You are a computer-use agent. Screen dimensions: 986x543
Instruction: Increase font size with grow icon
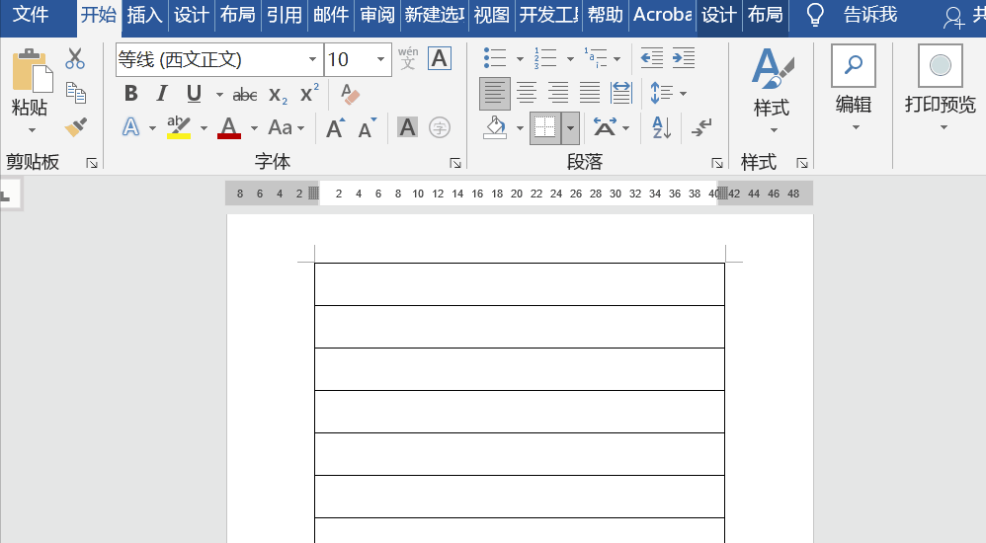tap(336, 127)
